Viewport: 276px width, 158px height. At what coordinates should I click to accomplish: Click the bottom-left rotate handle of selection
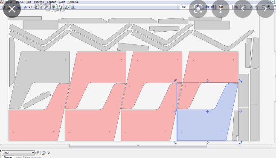coord(175,143)
